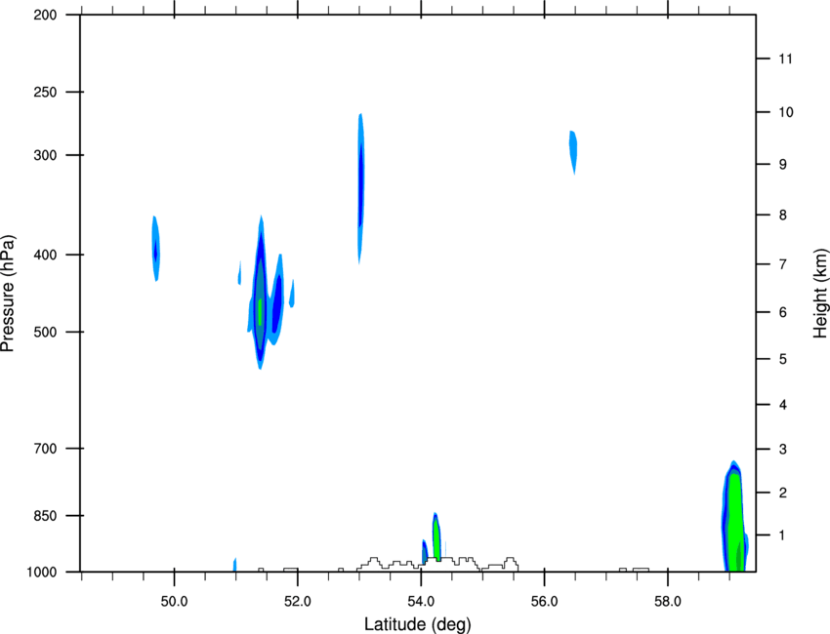Click the 52.0 latitude tick label
The width and height of the screenshot is (830, 634).
[298, 602]
